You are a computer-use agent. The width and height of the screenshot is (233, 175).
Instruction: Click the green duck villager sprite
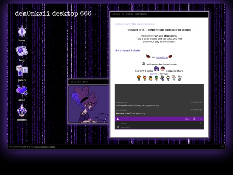(x=156, y=78)
